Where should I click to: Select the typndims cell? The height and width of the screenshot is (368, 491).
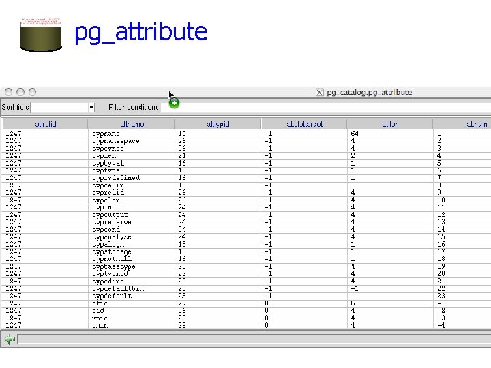tap(132, 281)
